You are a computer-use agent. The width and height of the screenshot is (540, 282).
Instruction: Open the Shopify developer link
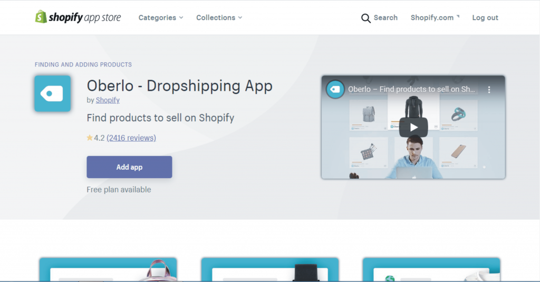pyautogui.click(x=108, y=100)
